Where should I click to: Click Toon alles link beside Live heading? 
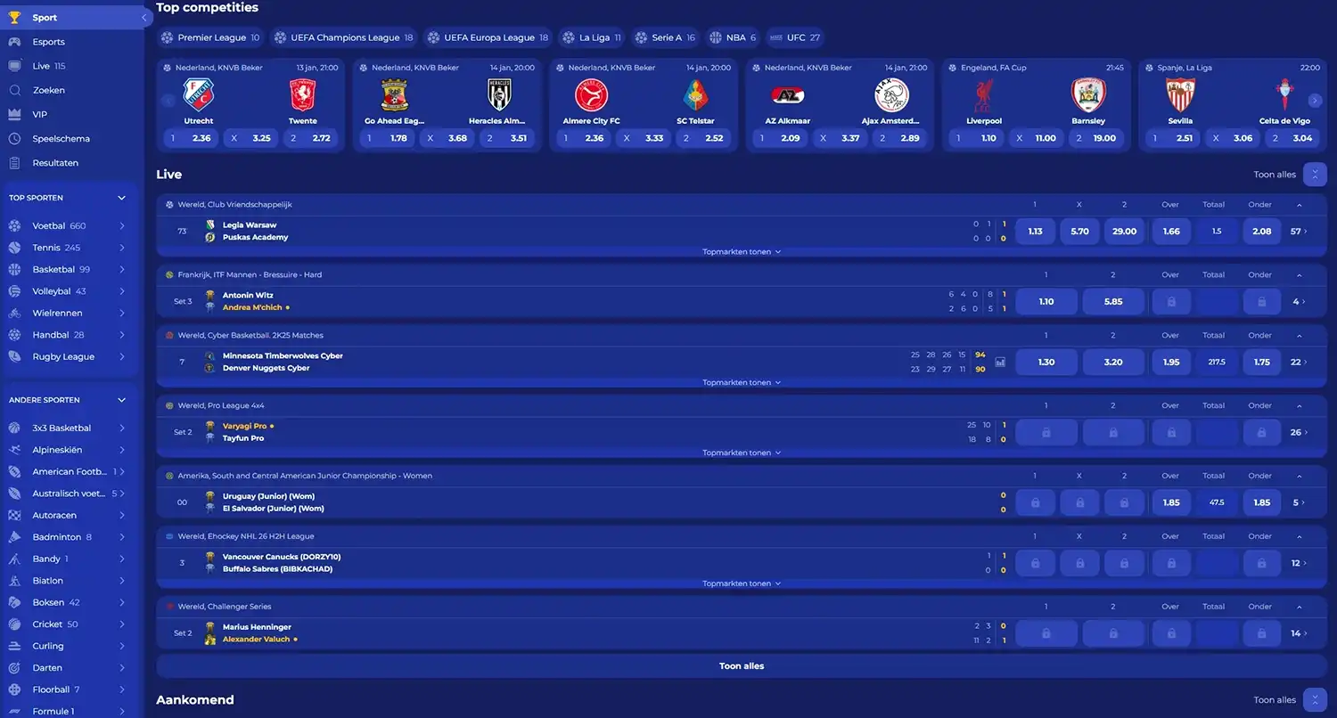[1275, 175]
